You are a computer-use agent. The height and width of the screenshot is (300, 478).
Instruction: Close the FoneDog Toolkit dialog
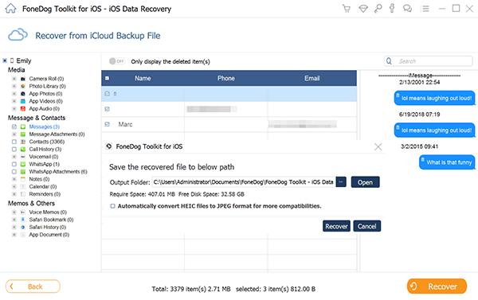378,146
